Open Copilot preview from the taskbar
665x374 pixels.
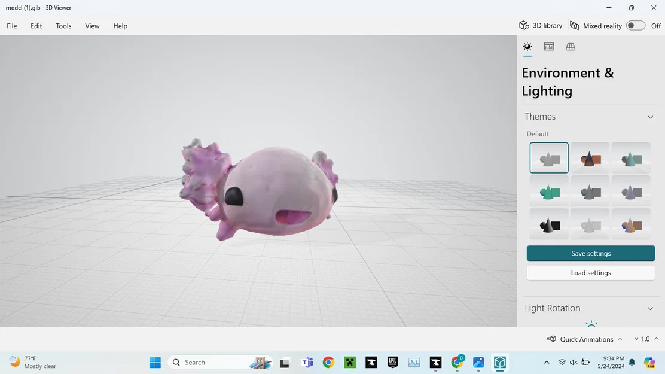(x=649, y=363)
